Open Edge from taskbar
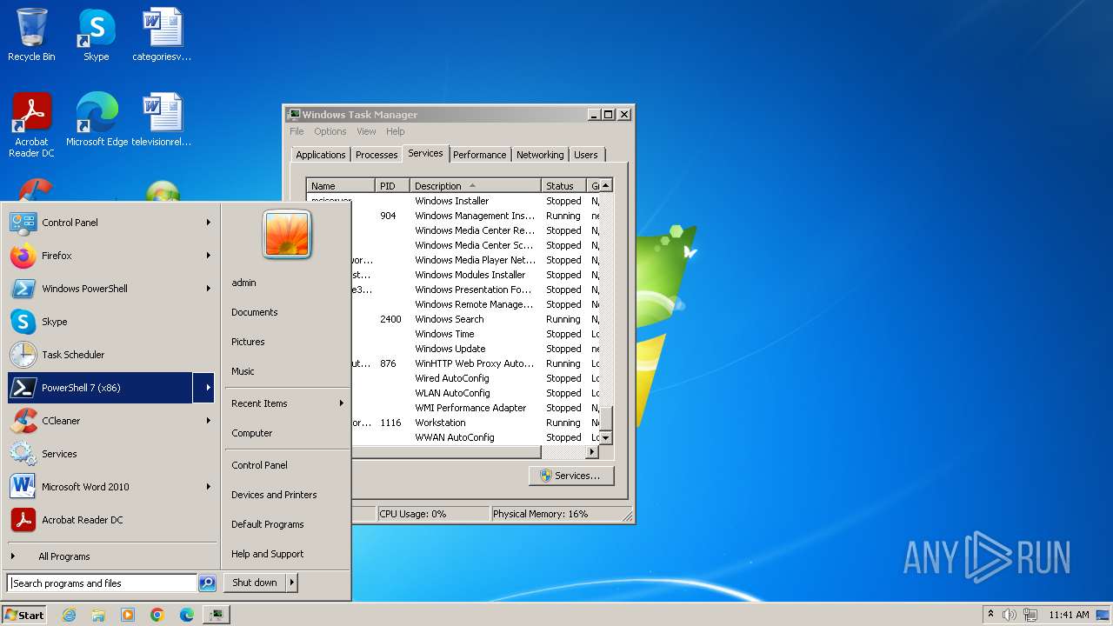 coord(187,615)
